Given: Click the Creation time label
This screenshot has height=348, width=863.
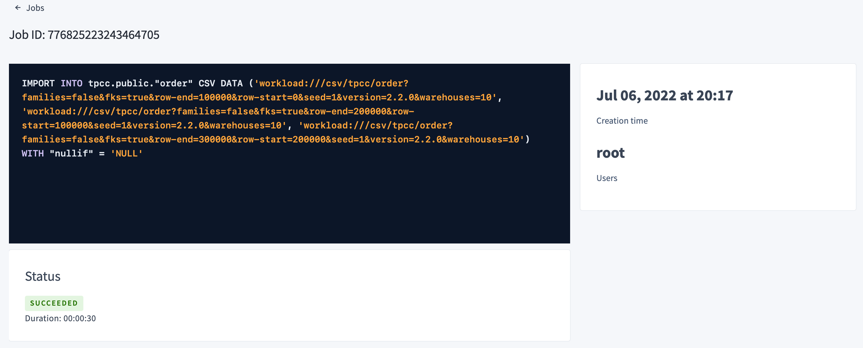Looking at the screenshot, I should pyautogui.click(x=622, y=121).
